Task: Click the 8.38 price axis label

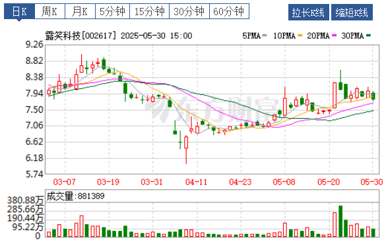Action: 34,77
